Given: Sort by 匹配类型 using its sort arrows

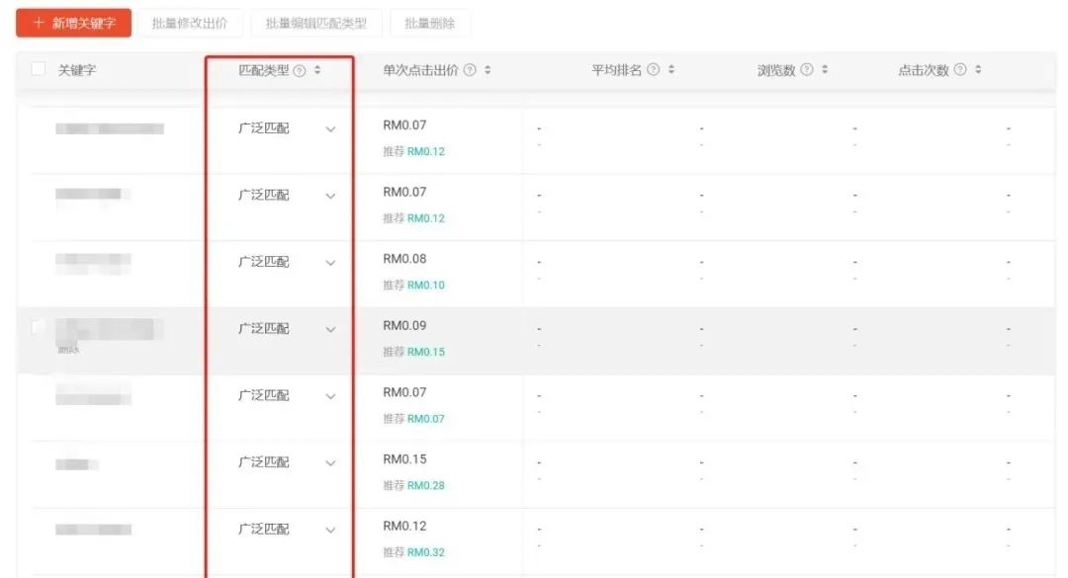Looking at the screenshot, I should [317, 70].
